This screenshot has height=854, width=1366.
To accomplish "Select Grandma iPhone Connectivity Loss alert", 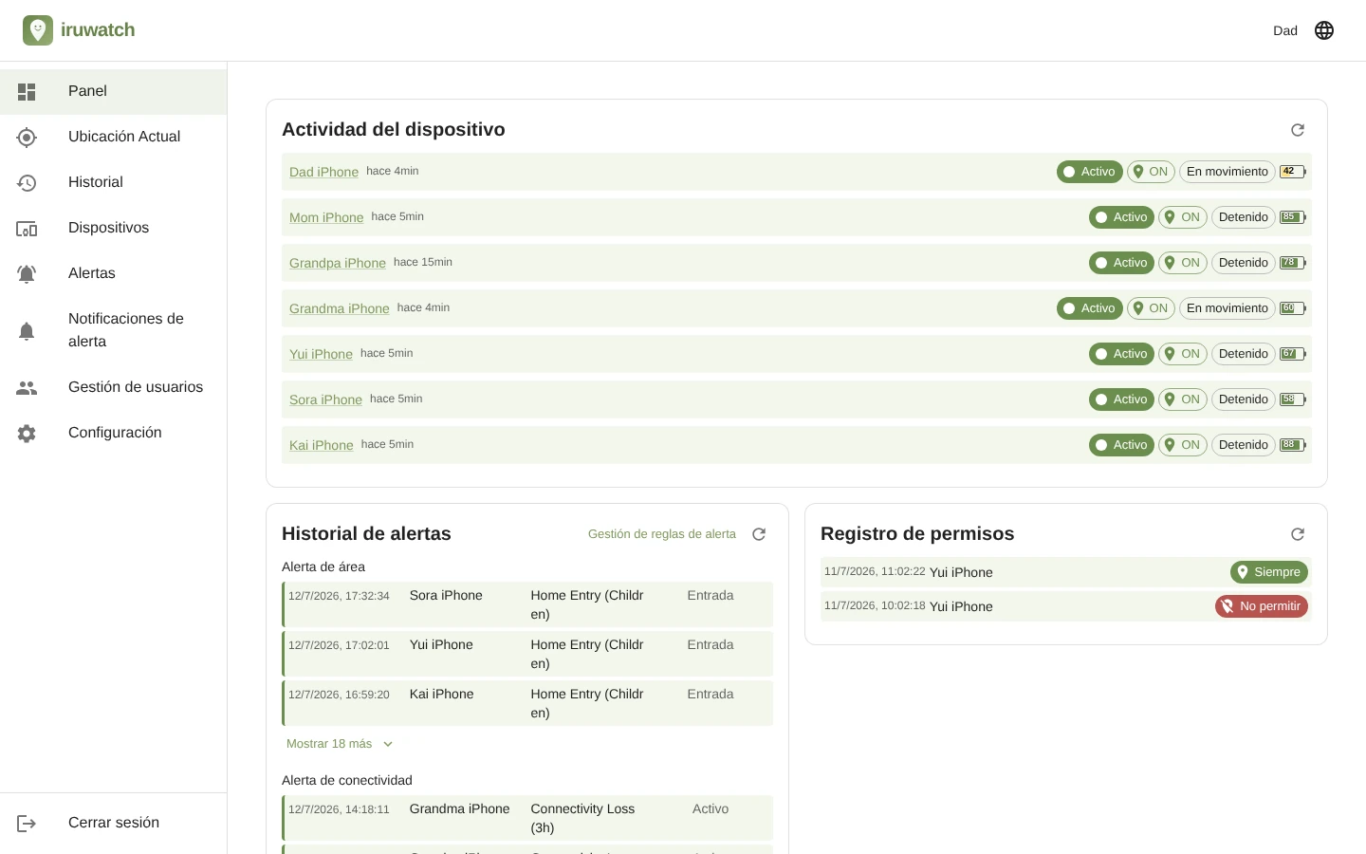I will coord(527,818).
